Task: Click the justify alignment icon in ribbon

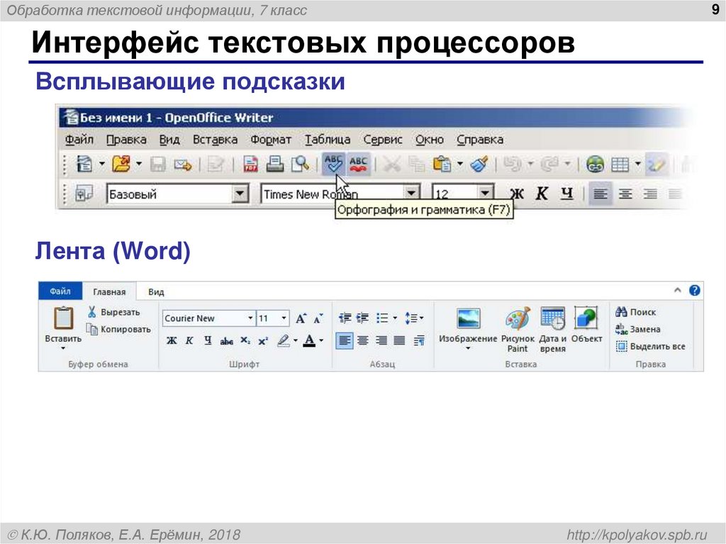Action: pyautogui.click(x=400, y=341)
